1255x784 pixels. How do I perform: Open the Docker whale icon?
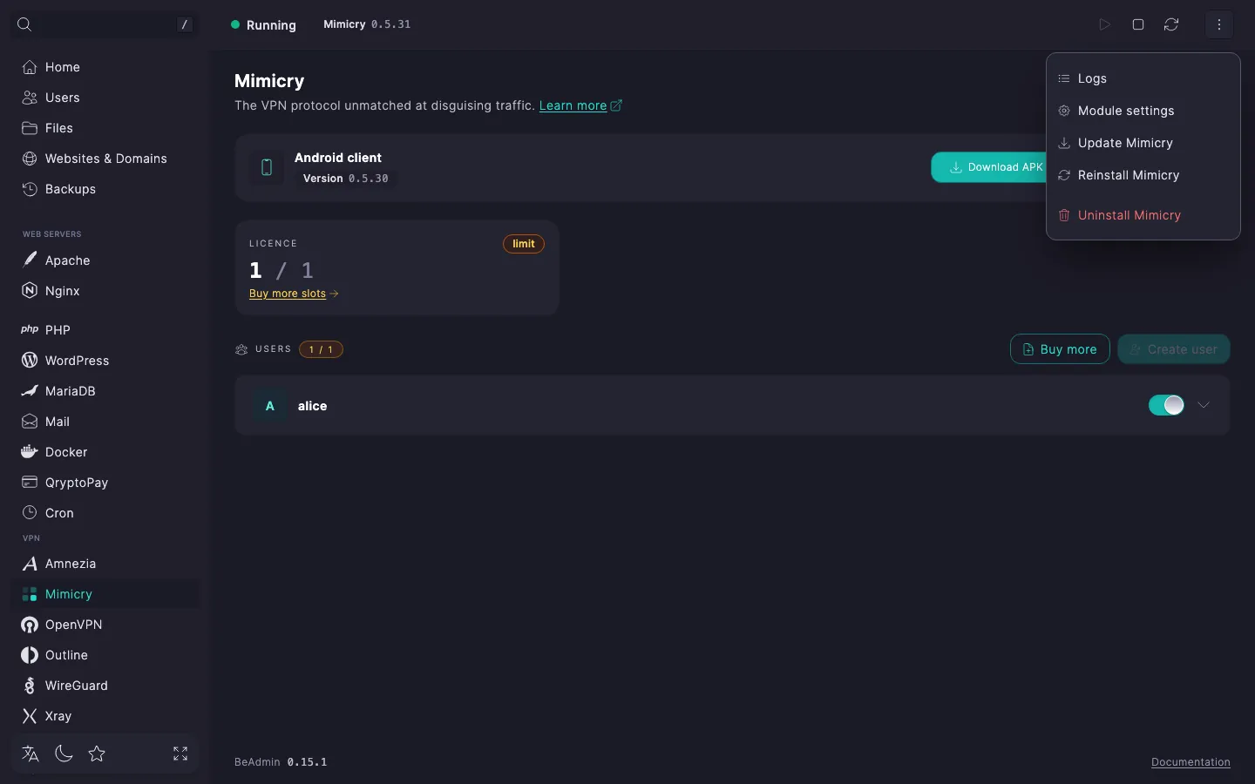coord(30,452)
